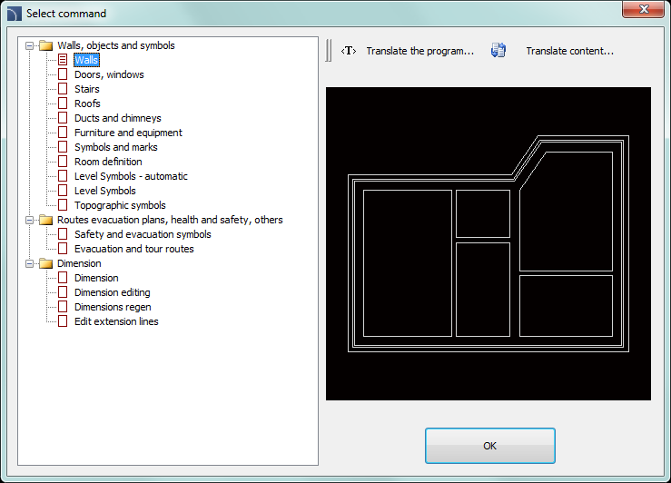The height and width of the screenshot is (483, 671).
Task: Confirm with the OK button
Action: 490,446
